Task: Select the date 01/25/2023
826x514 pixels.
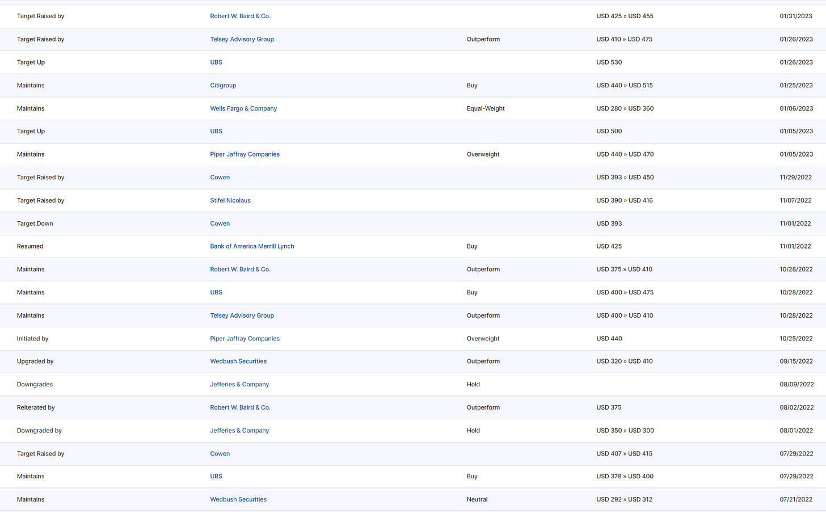Action: pyautogui.click(x=796, y=86)
